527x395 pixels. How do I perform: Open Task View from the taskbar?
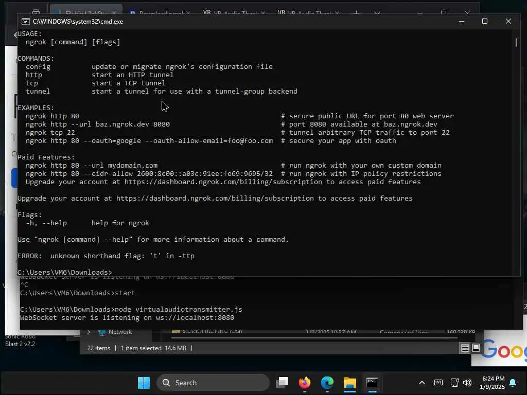pos(282,383)
